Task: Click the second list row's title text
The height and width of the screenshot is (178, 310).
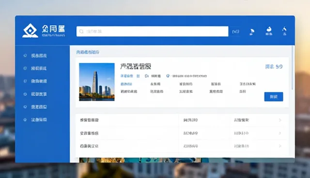Action: tap(89, 133)
